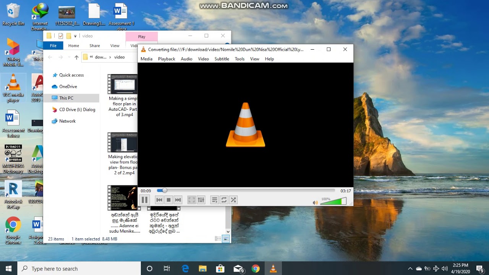This screenshot has height=275, width=489.
Task: Click Explorer quick access properties checkmark icon
Action: [60, 36]
